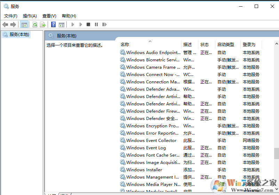
Task: Open the Help question mark icon
Action: click(53, 24)
